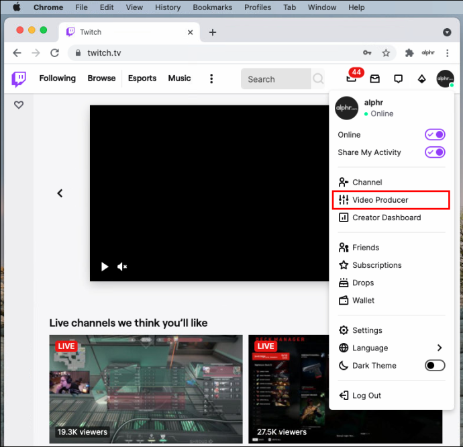Screen dimensions: 463x447
Task: Go to the Following page
Action: [57, 79]
